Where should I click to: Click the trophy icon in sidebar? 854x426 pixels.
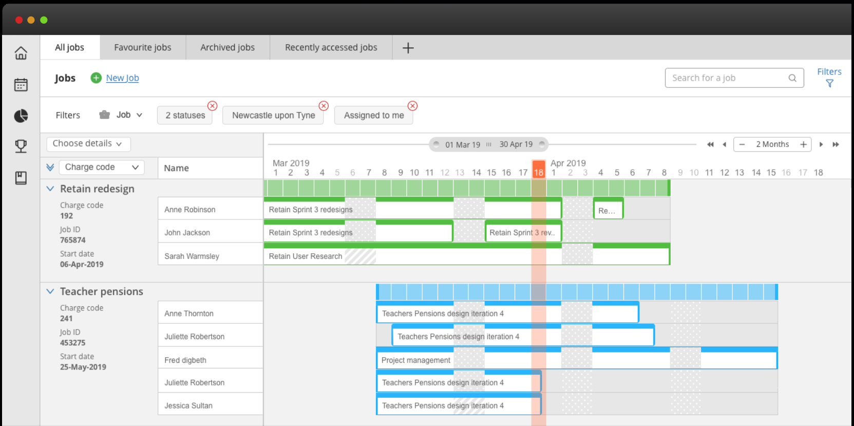click(x=21, y=146)
